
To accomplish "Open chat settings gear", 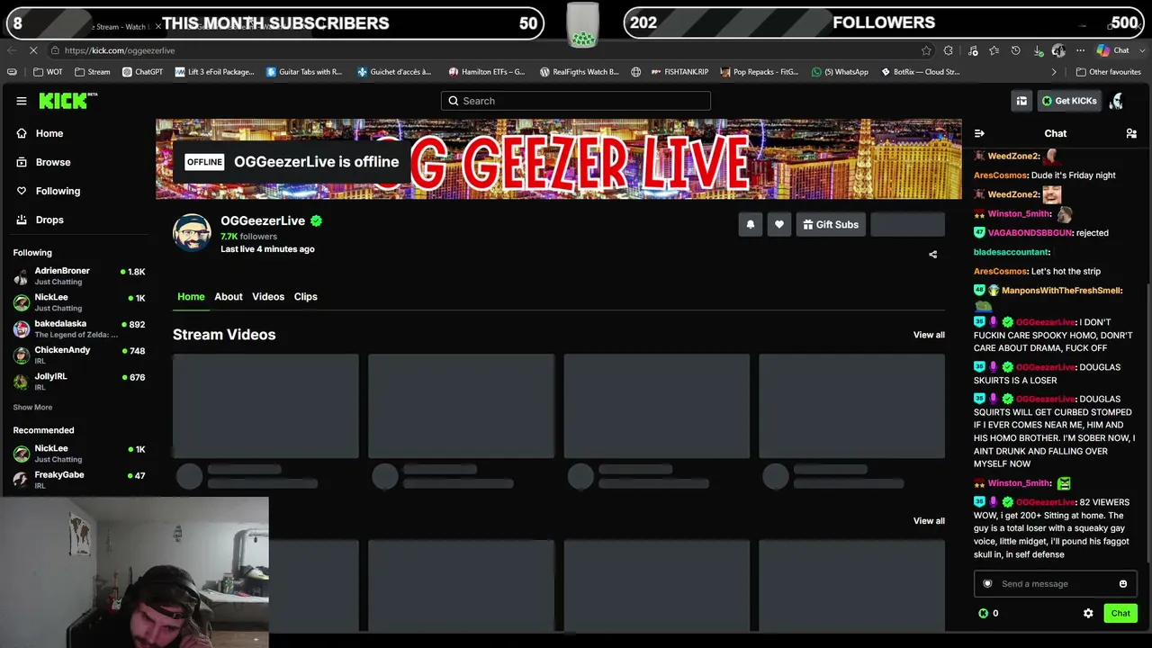I will coord(1088,613).
